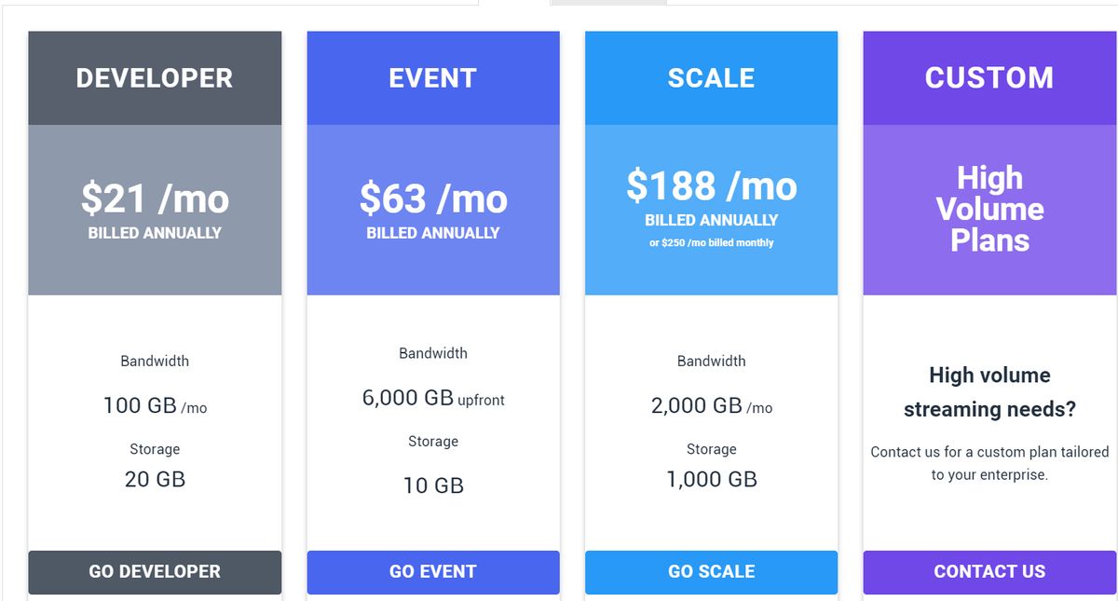This screenshot has height=601, width=1118.
Task: Click the CONTACT US button
Action: (989, 571)
